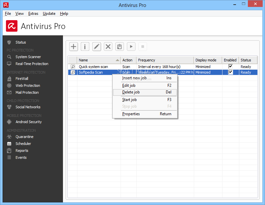Screen dimensions: 265x205
Task: Open job properties info icon
Action: click(x=85, y=47)
